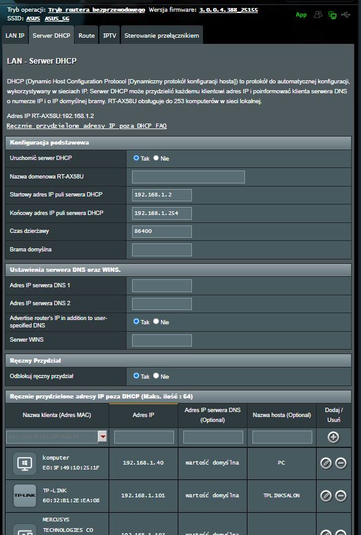This screenshot has height=535, width=361.
Task: Click the green App icon label
Action: (301, 15)
